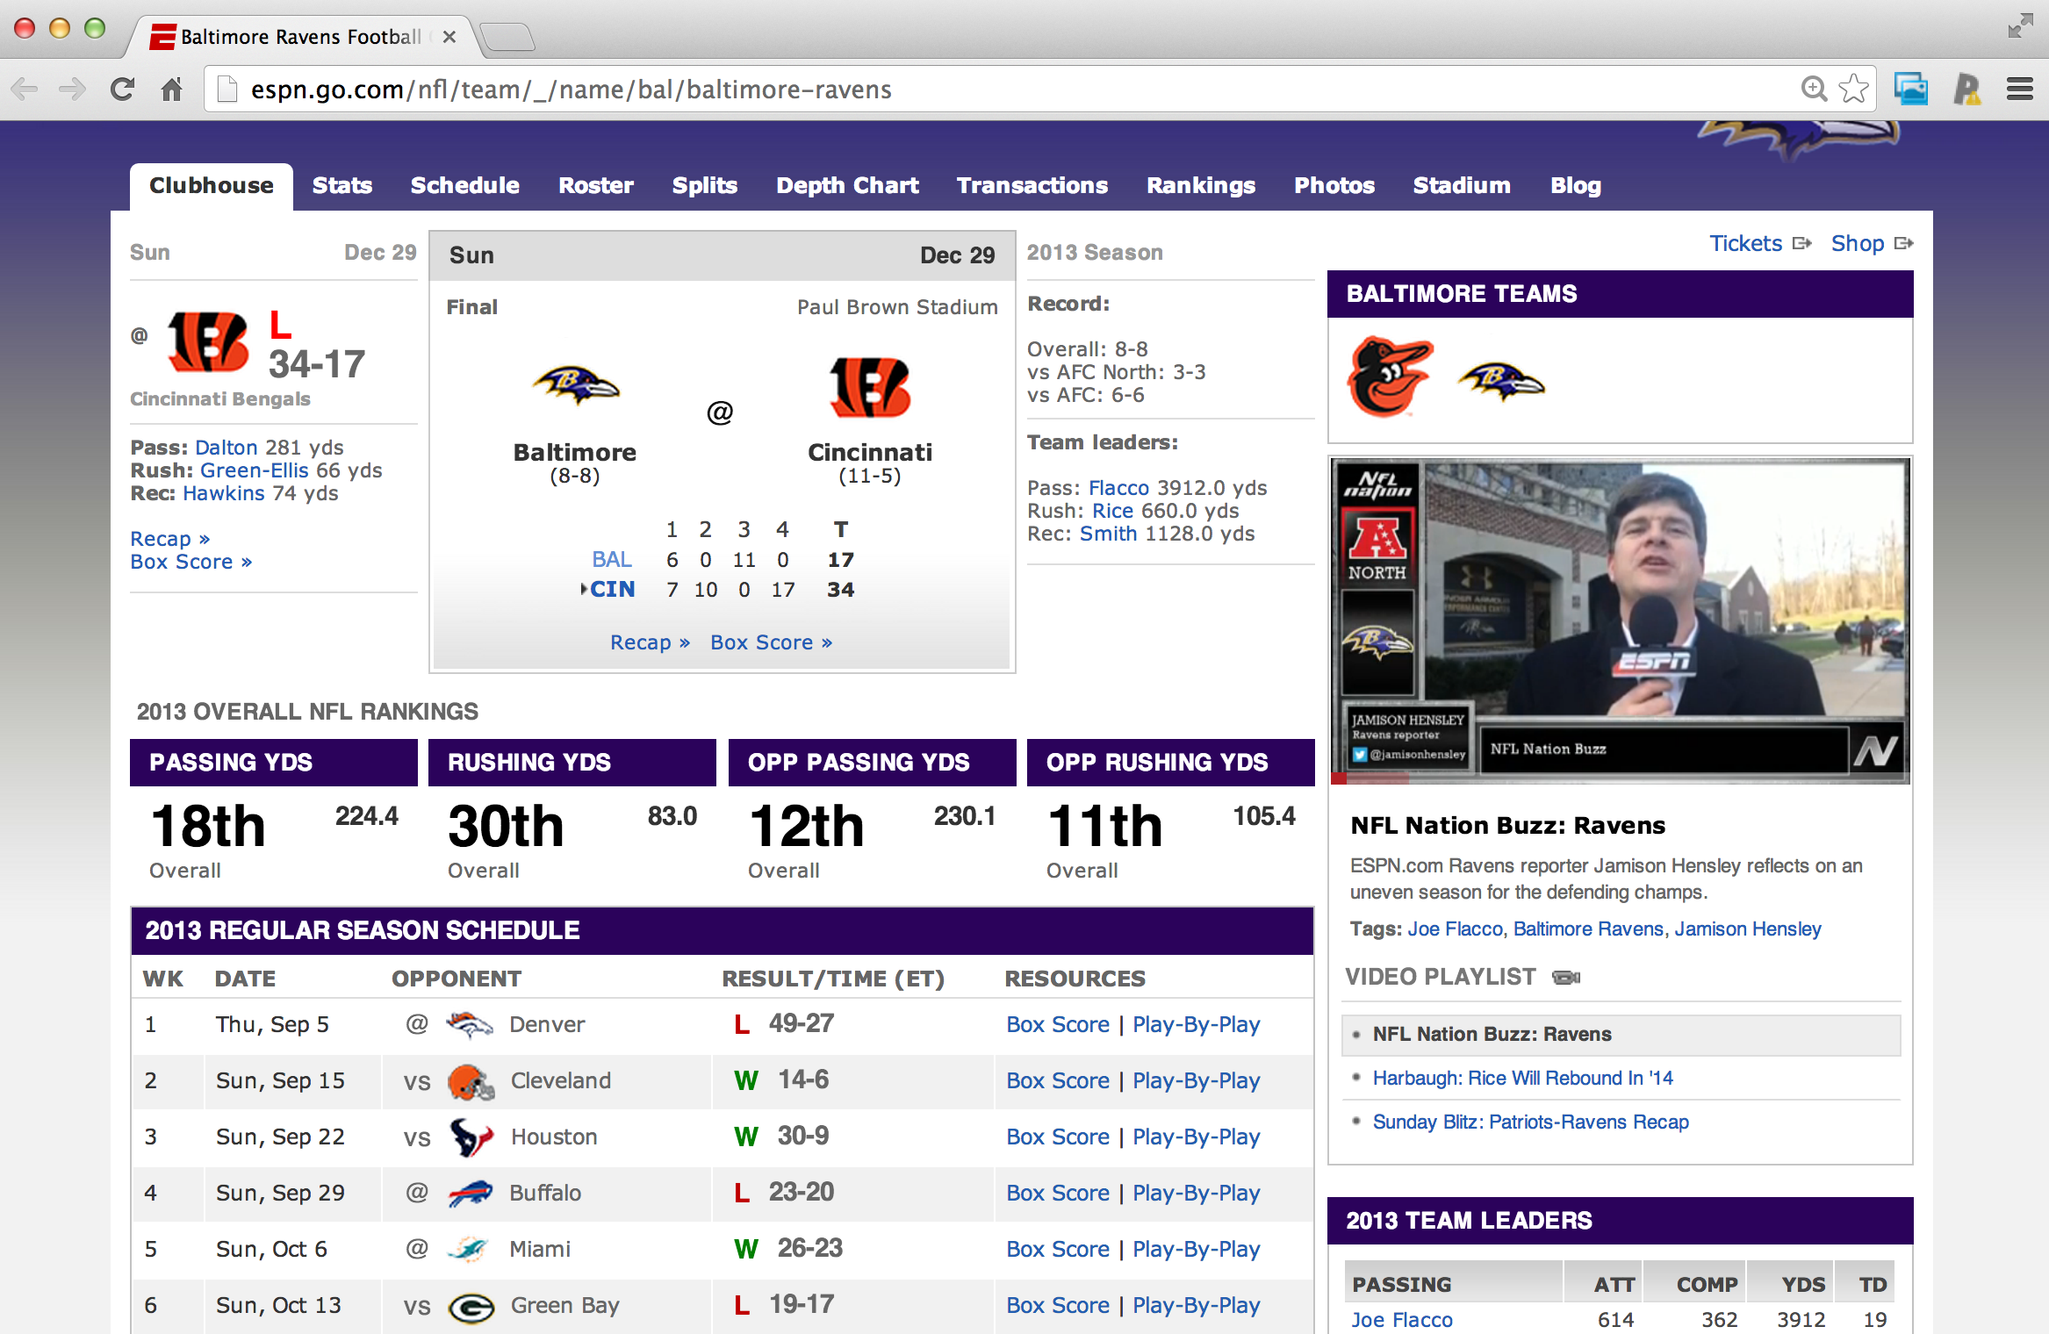Image resolution: width=2049 pixels, height=1334 pixels.
Task: Click the Cleveland Browns helmet logo
Action: [x=471, y=1081]
